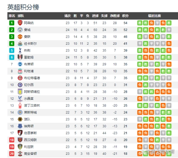
Task: Click the Arsenal club crest
Action: coord(20,23)
